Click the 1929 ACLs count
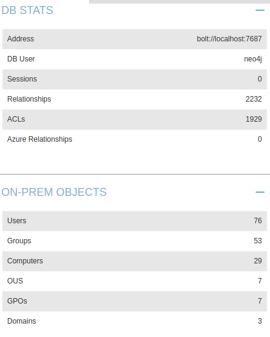 pos(254,119)
